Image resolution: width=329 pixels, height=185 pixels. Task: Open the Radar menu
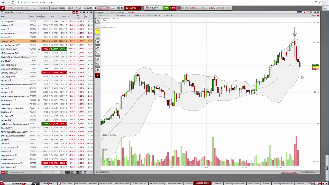pos(62,8)
